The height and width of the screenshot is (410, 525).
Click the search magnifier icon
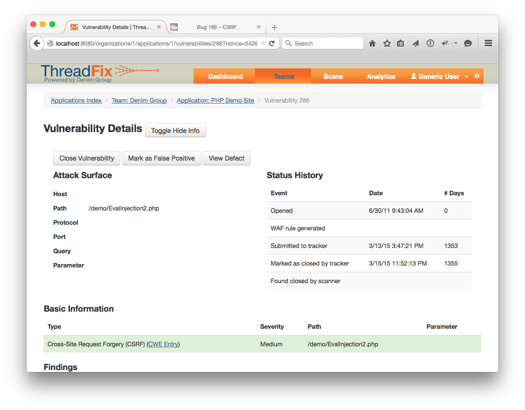[288, 44]
